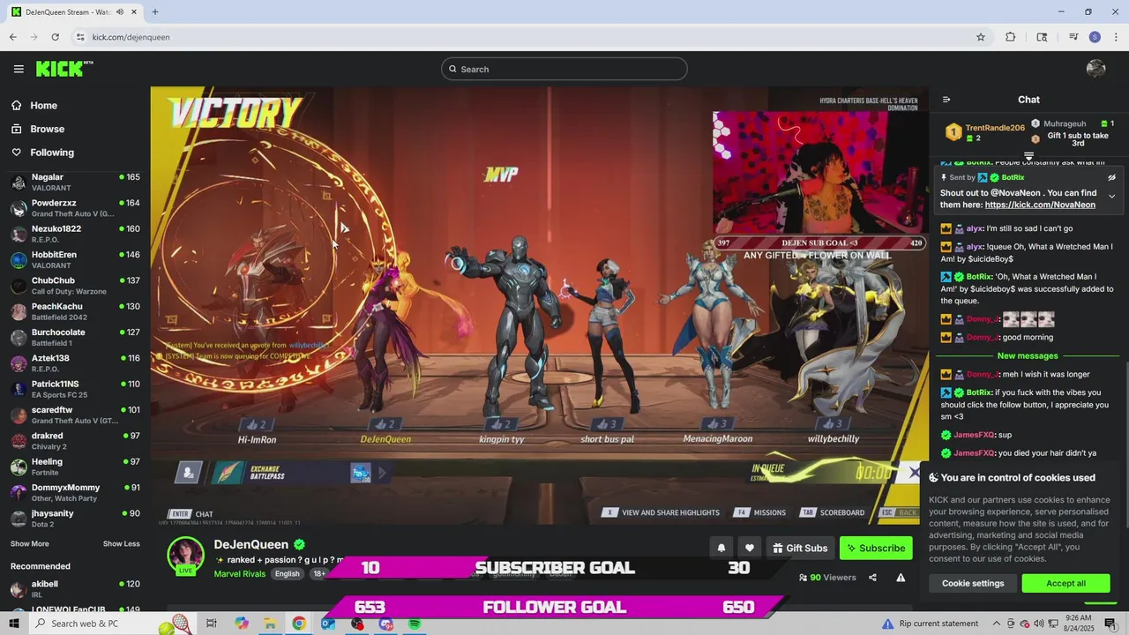Open Spotify from taskbar
The height and width of the screenshot is (635, 1129).
pos(415,624)
